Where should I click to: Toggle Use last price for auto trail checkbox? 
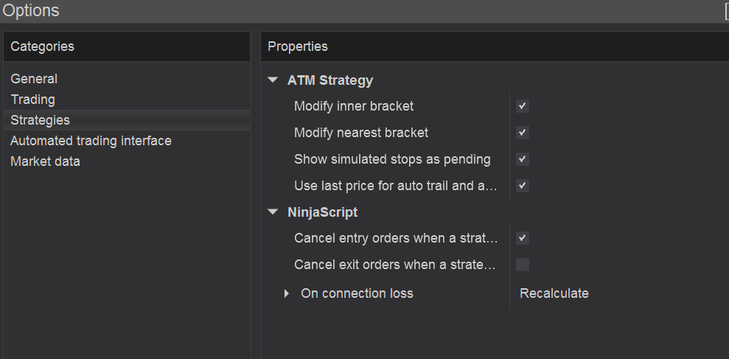point(523,186)
